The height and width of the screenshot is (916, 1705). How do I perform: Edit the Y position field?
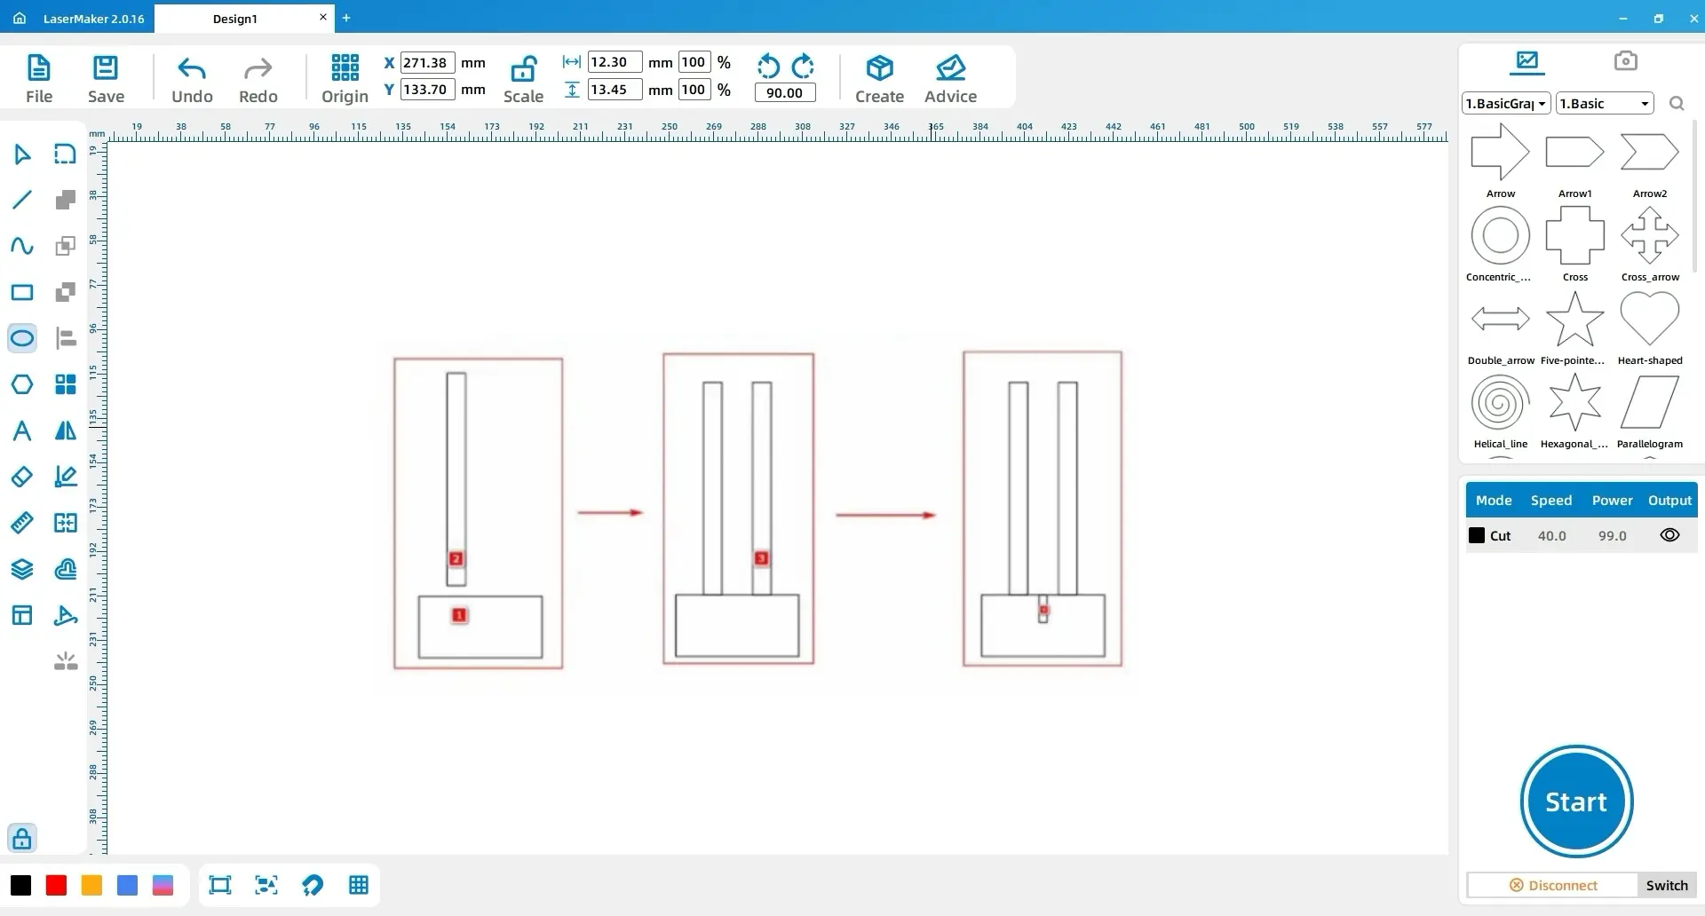[x=428, y=89]
